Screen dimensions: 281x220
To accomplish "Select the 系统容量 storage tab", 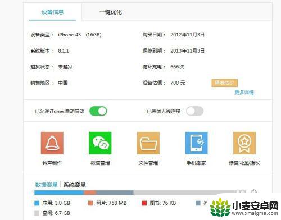I will [x=75, y=185].
